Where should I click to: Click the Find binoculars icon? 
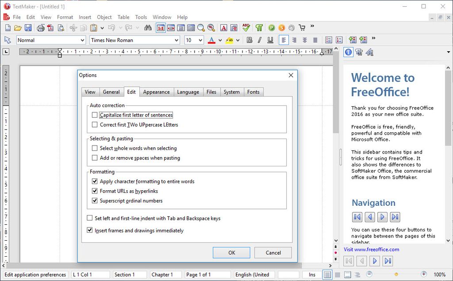(148, 27)
